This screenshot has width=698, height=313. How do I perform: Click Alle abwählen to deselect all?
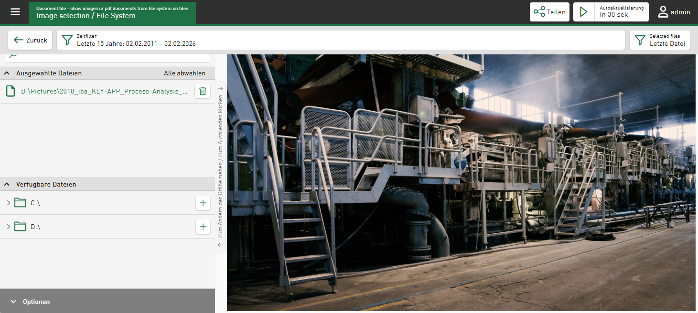184,73
